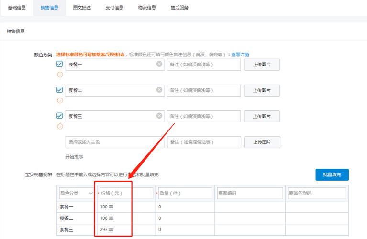The image size is (367, 239).
Task: Click 上传图片 for 套餐三
Action: coord(262,116)
